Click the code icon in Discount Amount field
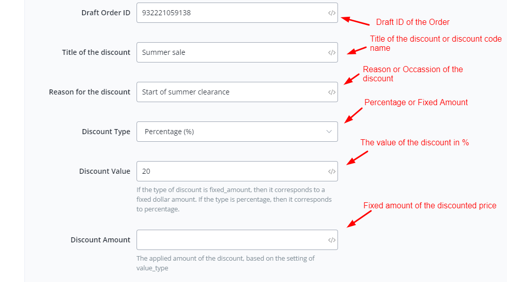This screenshot has height=282, width=507. [x=331, y=240]
